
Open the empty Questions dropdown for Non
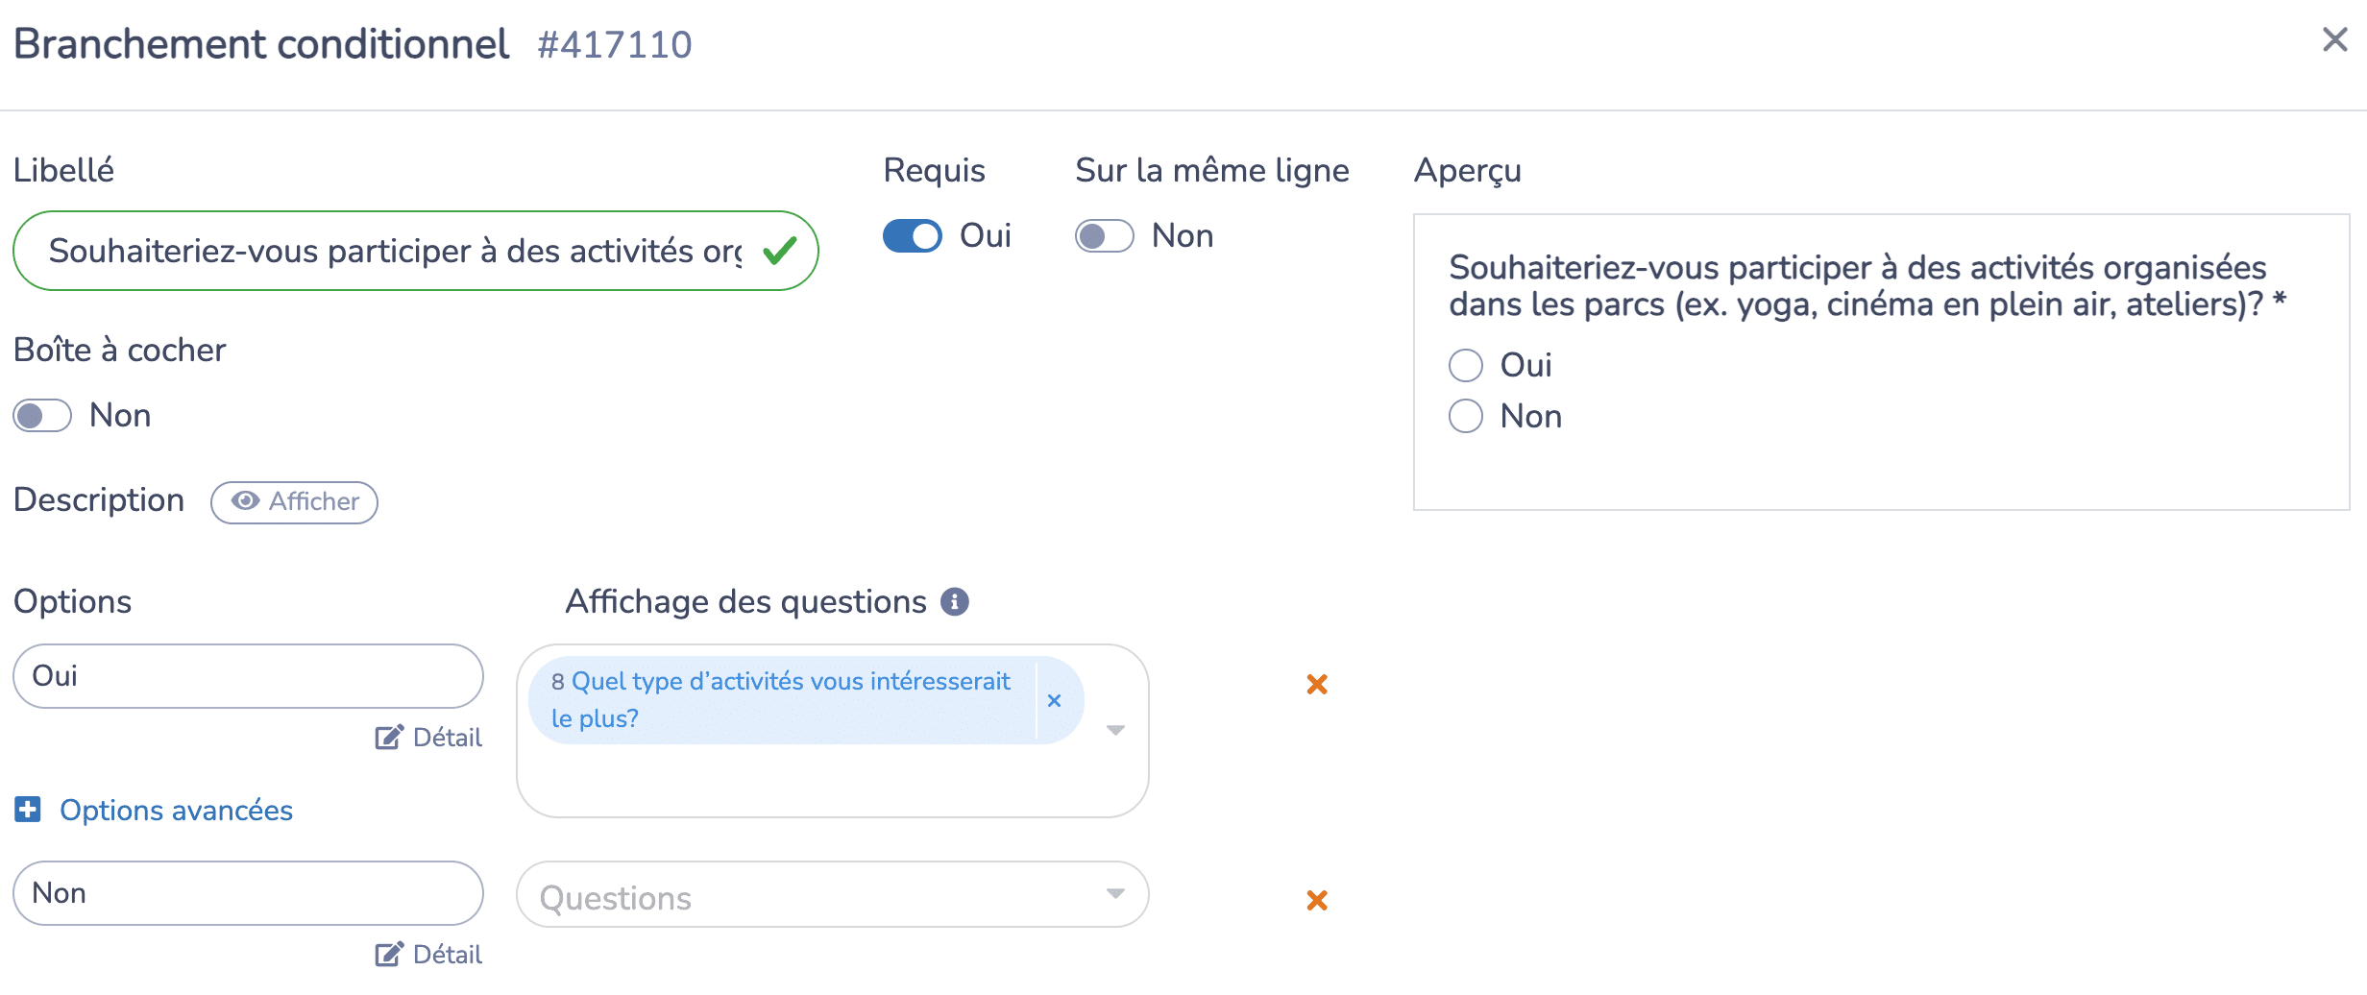[832, 894]
